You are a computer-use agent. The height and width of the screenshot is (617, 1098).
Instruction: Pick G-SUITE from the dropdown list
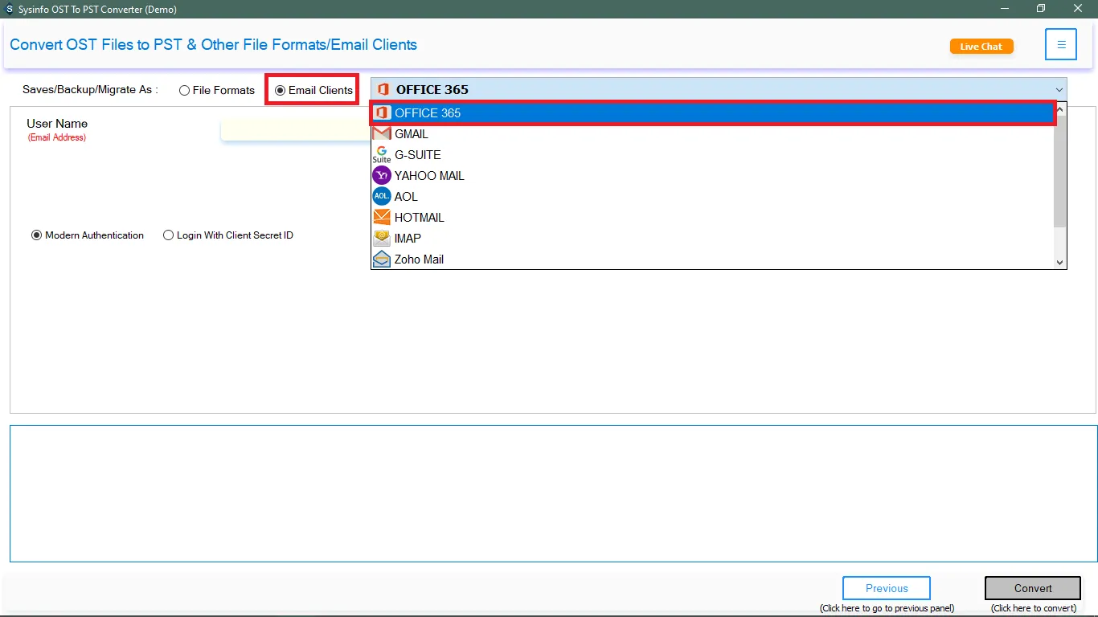[x=712, y=155]
